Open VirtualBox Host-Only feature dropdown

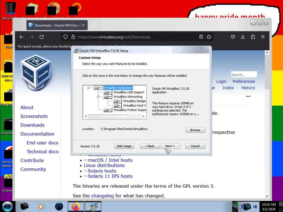point(117,105)
